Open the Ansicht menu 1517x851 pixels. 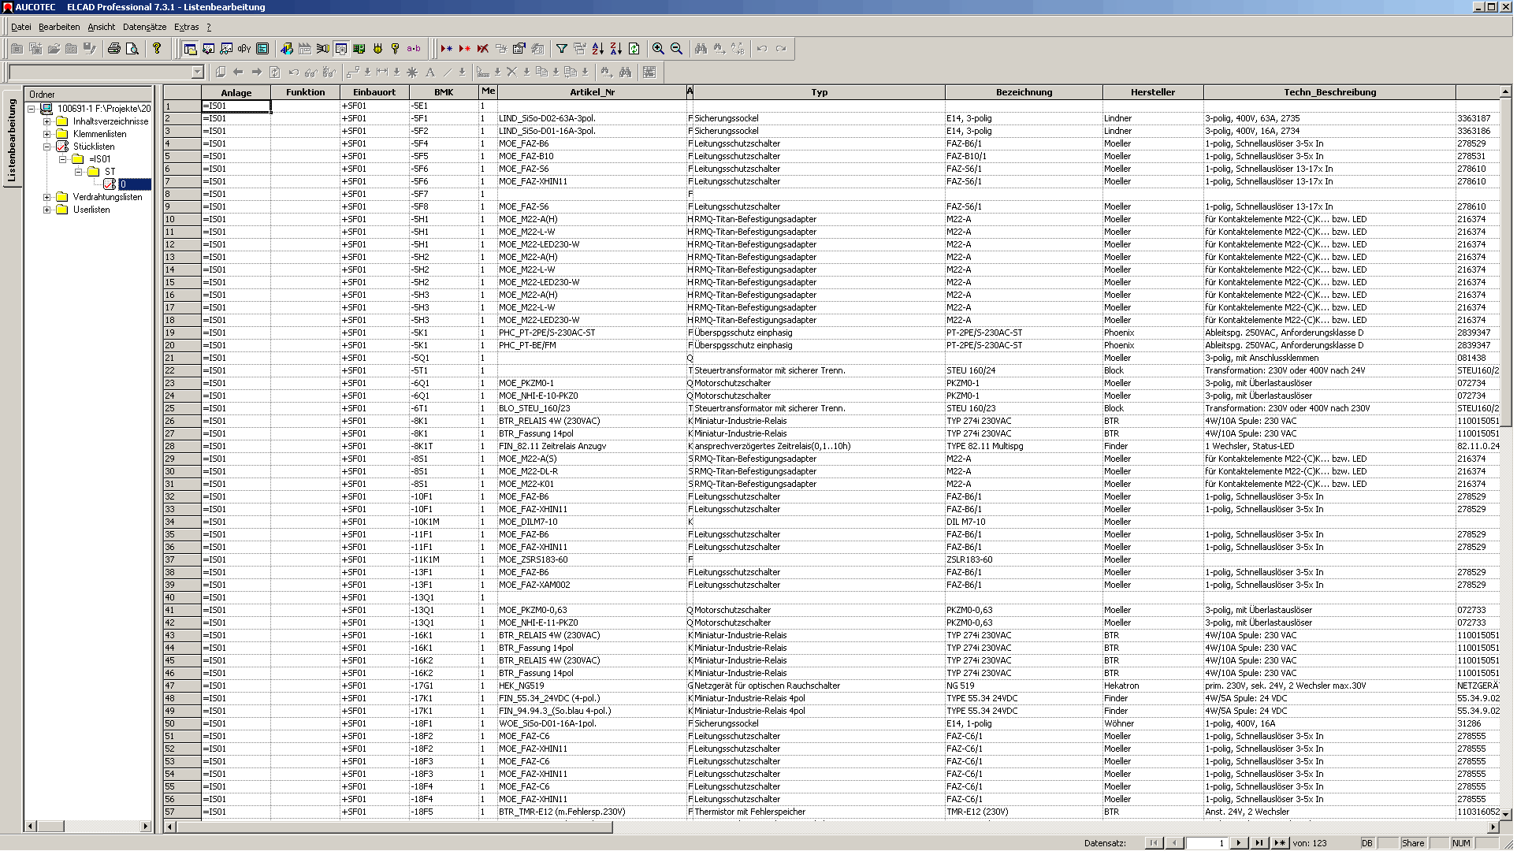coord(102,27)
